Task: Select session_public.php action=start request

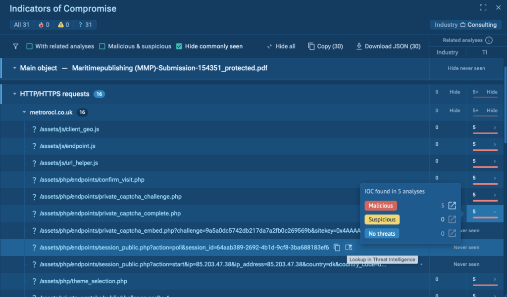Action: point(213,264)
